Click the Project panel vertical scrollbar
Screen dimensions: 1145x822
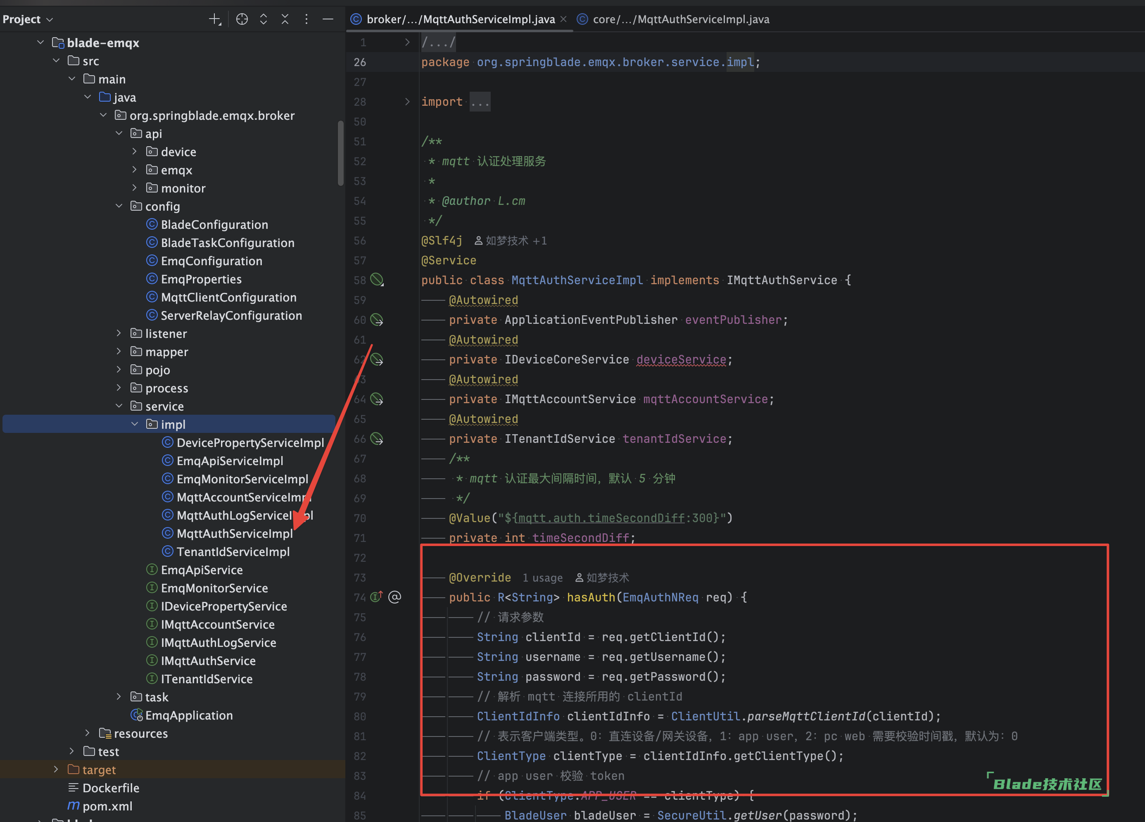click(x=341, y=153)
